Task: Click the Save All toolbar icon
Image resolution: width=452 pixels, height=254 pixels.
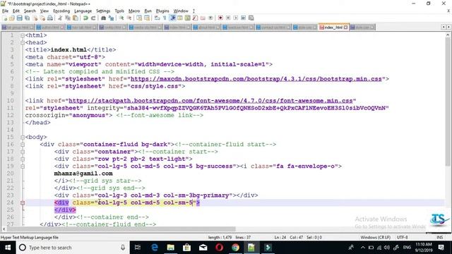Action: pos(27,18)
